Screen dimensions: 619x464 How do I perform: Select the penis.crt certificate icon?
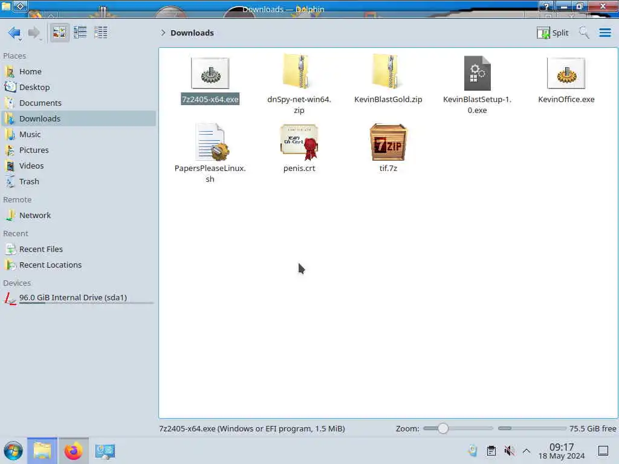point(299,142)
